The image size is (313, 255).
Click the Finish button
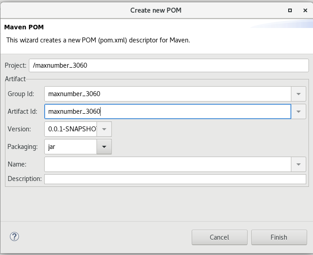tap(279, 237)
